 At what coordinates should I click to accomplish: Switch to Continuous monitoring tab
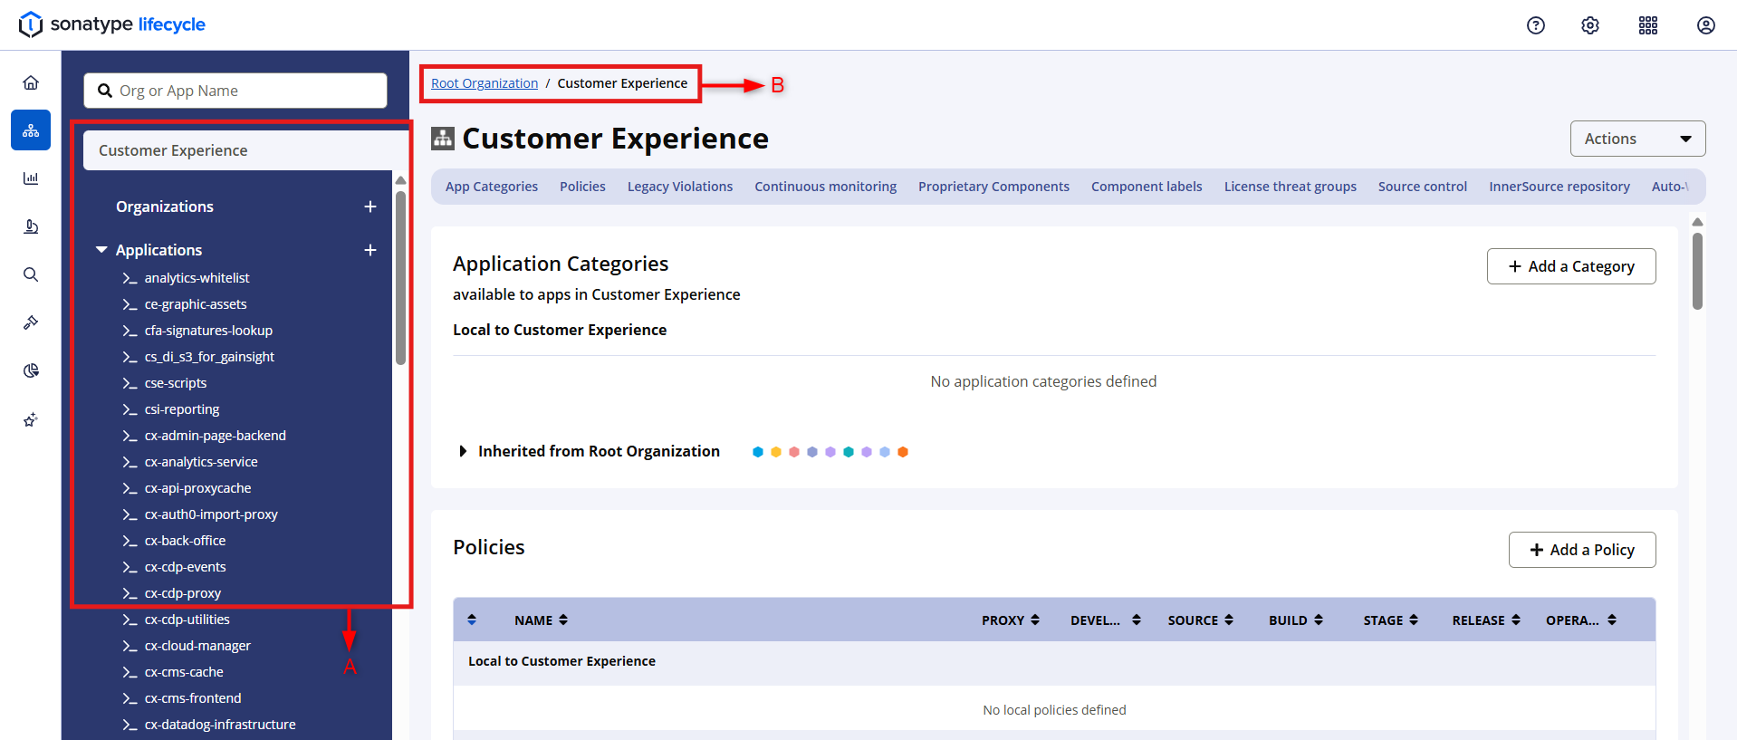pyautogui.click(x=826, y=187)
